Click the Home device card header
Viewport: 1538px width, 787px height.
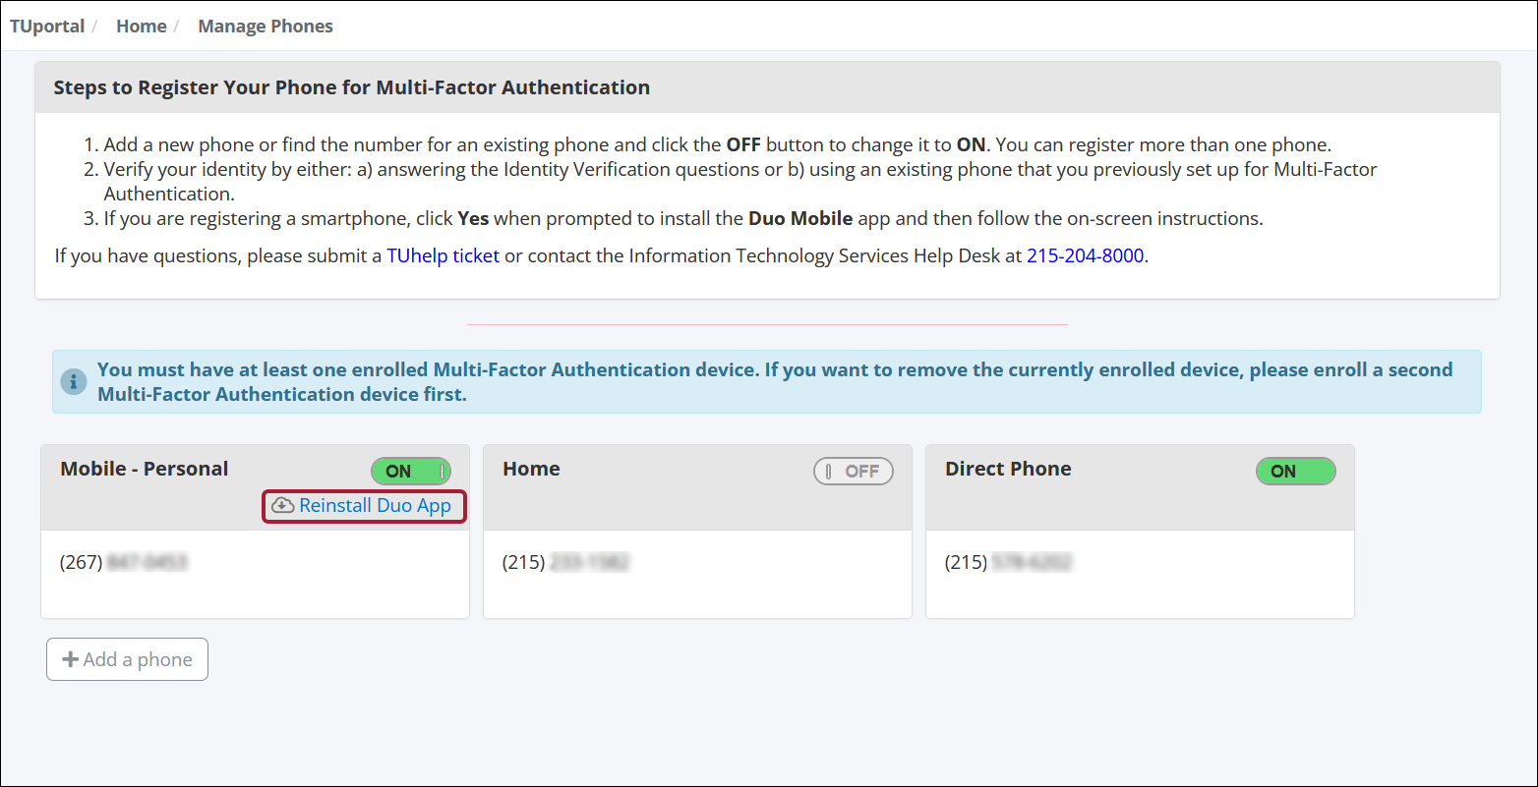[x=531, y=469]
